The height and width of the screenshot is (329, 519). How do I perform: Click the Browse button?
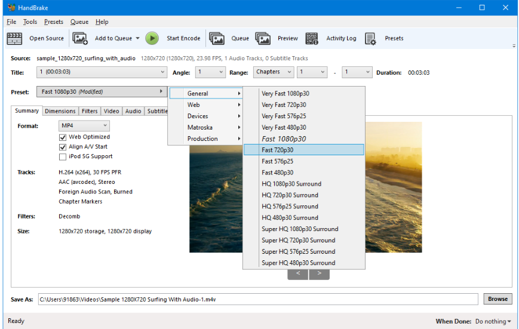point(497,299)
